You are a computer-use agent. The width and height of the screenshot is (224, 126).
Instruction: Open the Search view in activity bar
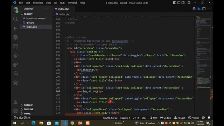pyautogui.click(x=15, y=19)
